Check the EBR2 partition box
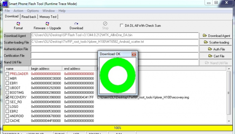The height and width of the screenshot is (134, 235). [x=7, y=111]
